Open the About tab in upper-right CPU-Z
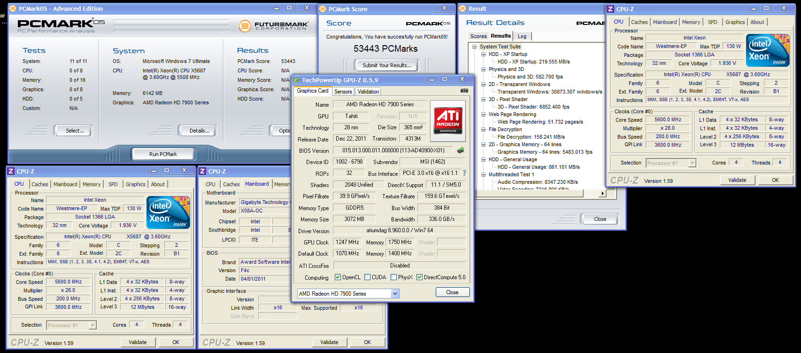 click(757, 22)
